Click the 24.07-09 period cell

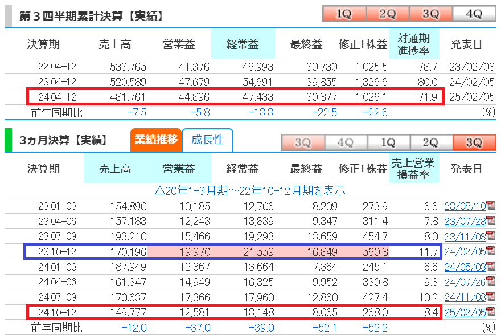point(57,297)
